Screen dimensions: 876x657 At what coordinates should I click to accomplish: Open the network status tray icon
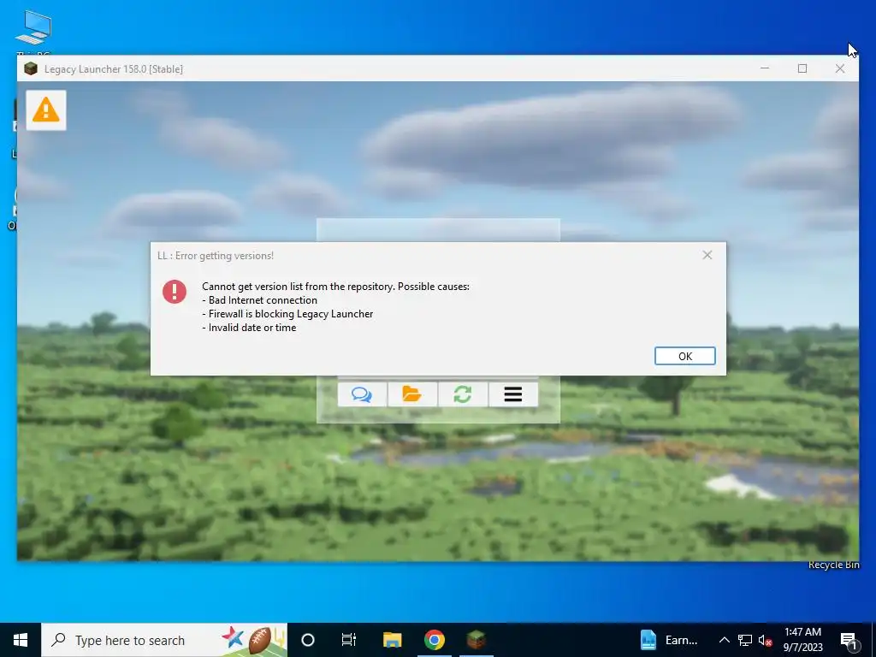point(745,640)
